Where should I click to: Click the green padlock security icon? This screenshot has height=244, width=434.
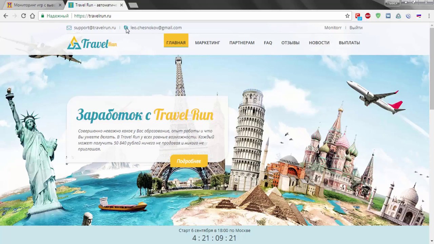[42, 16]
